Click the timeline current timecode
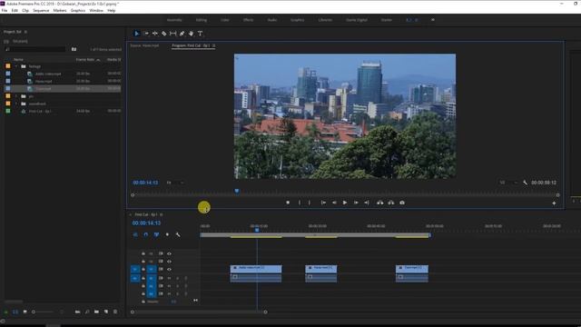Screen dimensions: 581x327 [x=146, y=223]
